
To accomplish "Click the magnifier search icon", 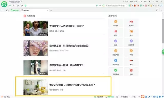I will [126, 6].
